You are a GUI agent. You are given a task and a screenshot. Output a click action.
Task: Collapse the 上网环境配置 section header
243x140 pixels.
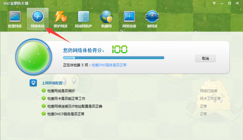click(x=52, y=83)
